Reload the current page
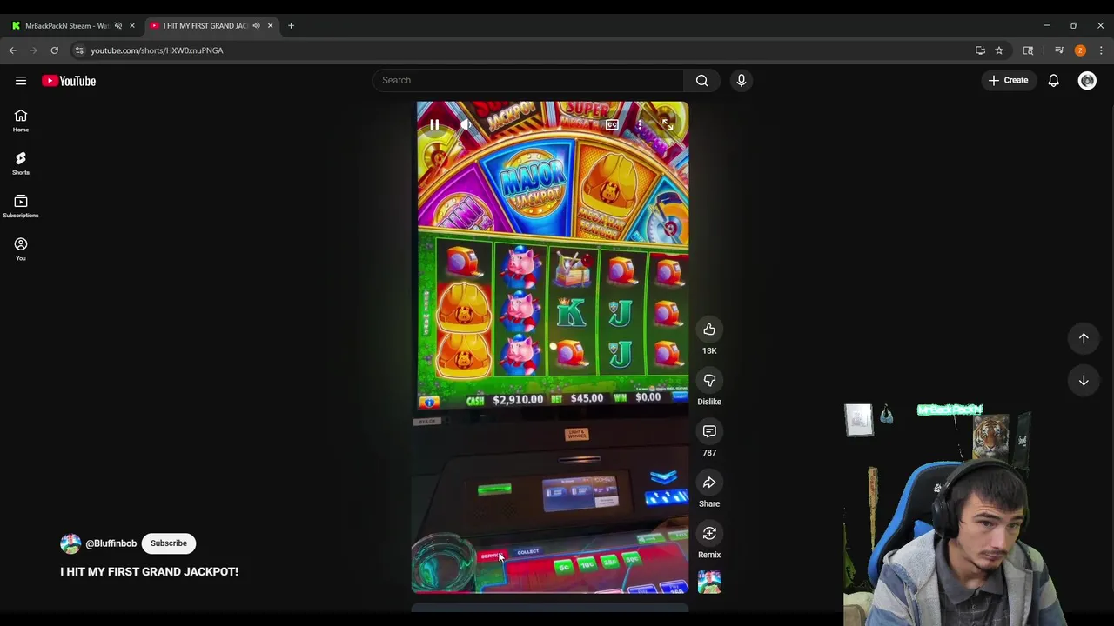 click(54, 50)
